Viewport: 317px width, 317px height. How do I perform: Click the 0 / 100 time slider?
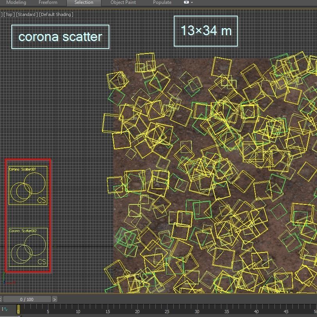coord(27,299)
